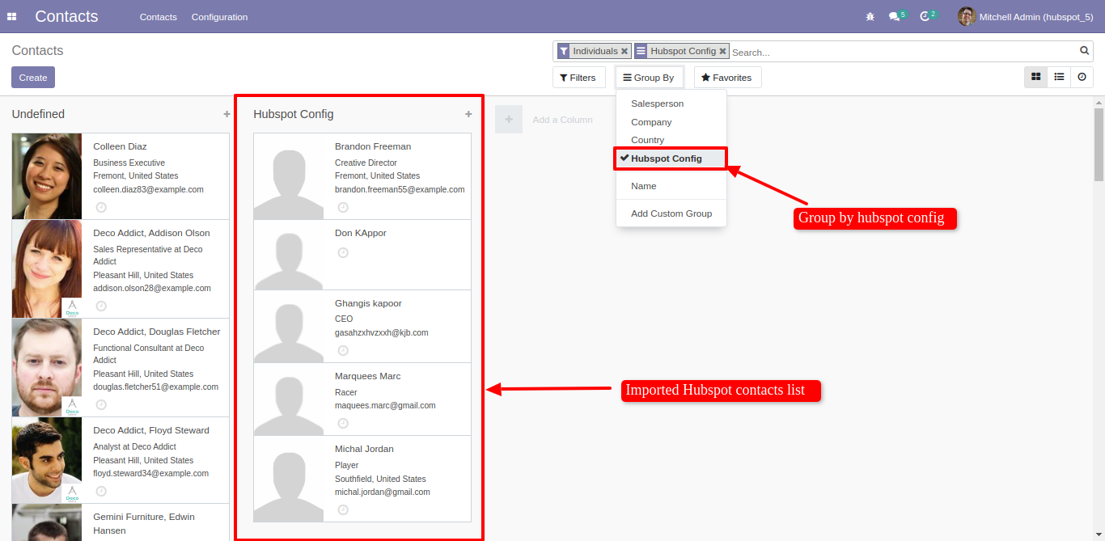Open the Filters dropdown
This screenshot has width=1105, height=541.
[x=578, y=78]
